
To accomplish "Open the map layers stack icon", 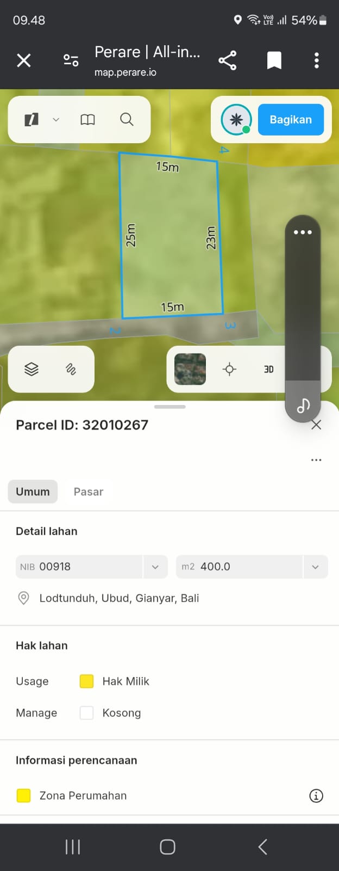I will pyautogui.click(x=32, y=369).
